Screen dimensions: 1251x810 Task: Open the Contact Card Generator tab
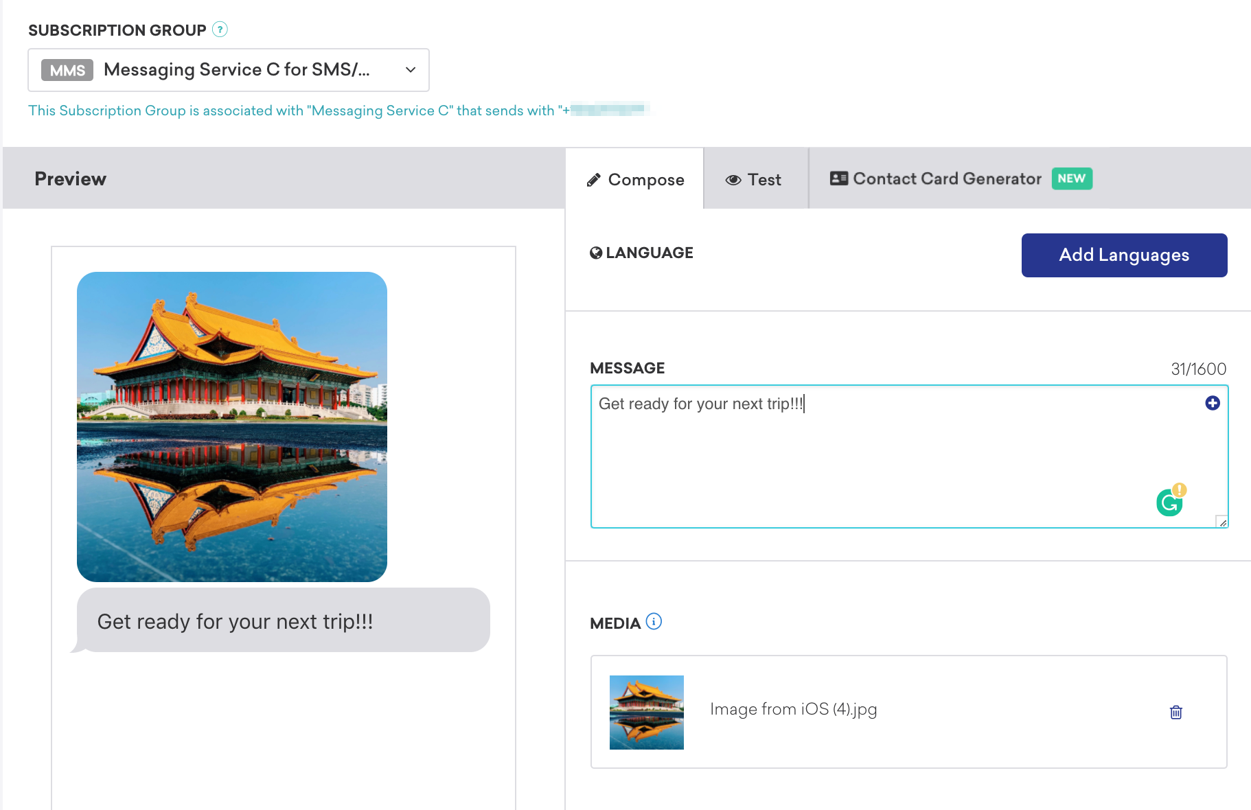pos(960,179)
